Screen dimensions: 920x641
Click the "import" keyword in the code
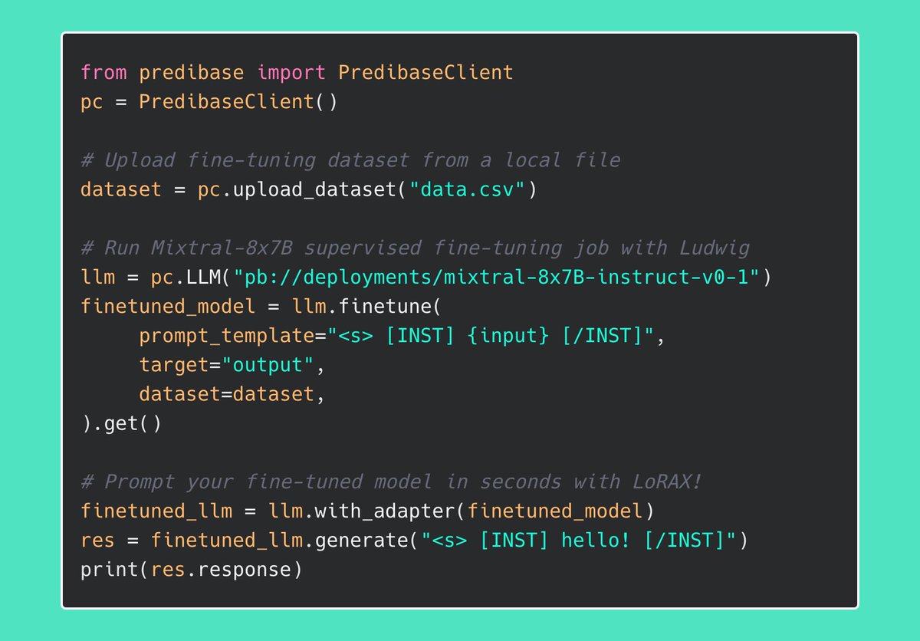coord(291,73)
